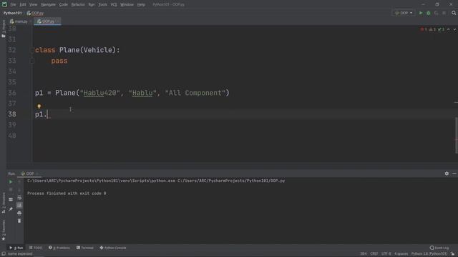Open Search Everywhere with the magnifier icon
458x257 pixels.
(454, 13)
